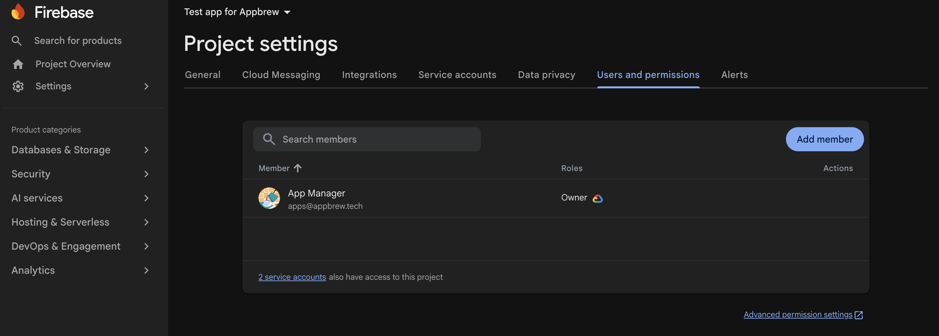This screenshot has width=939, height=336.
Task: Click the Project settings heading
Action: [261, 44]
